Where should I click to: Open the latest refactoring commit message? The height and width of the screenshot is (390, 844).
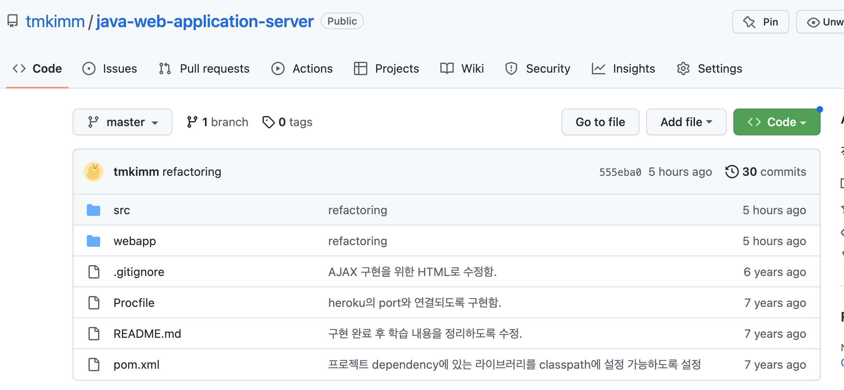192,172
